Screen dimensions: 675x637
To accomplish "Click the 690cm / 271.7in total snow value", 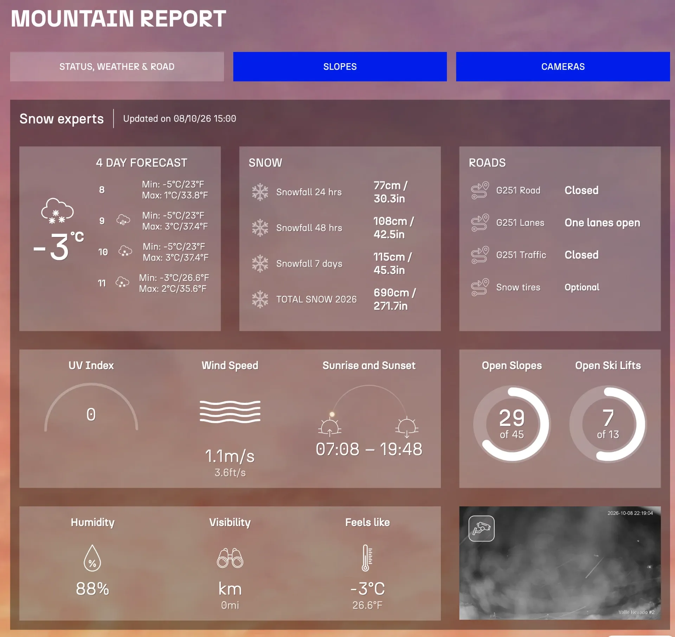I will tap(394, 300).
